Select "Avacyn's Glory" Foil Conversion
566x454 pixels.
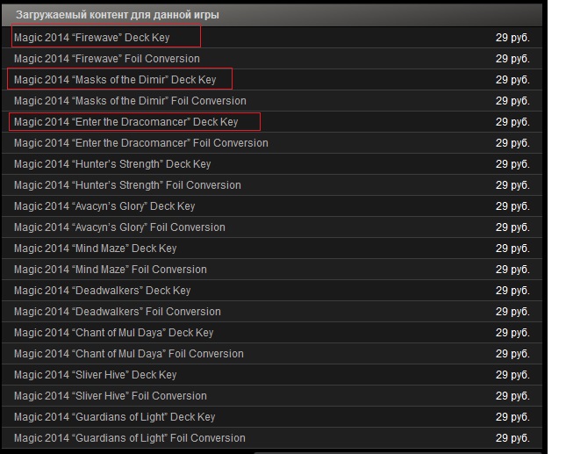119,227
